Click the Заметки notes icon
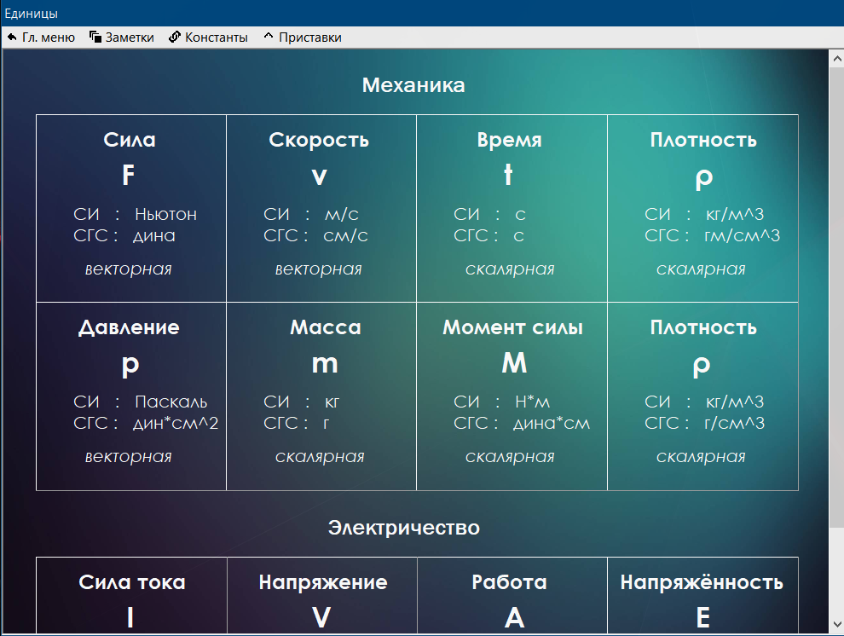Screen dimensions: 844x636 click(95, 38)
